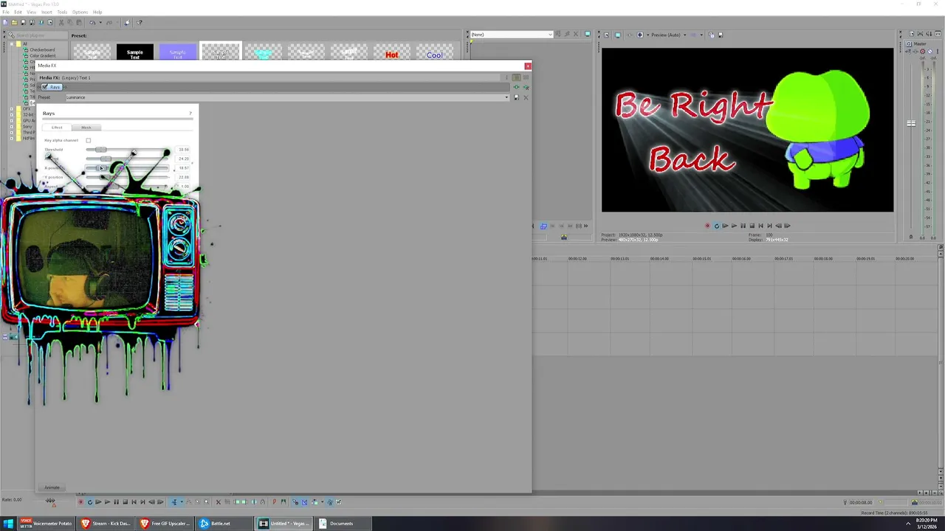Focus the Search plug-ins field
This screenshot has height=531, width=945.
pos(37,35)
